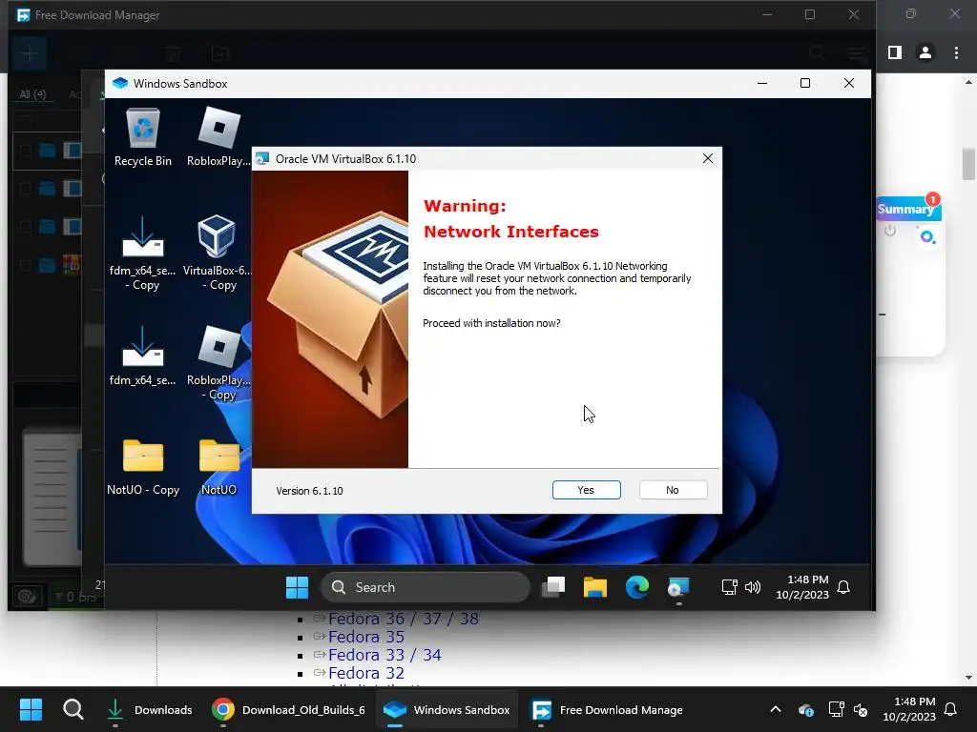Open host taskbar search magnifier
This screenshot has height=732, width=977.
(73, 709)
